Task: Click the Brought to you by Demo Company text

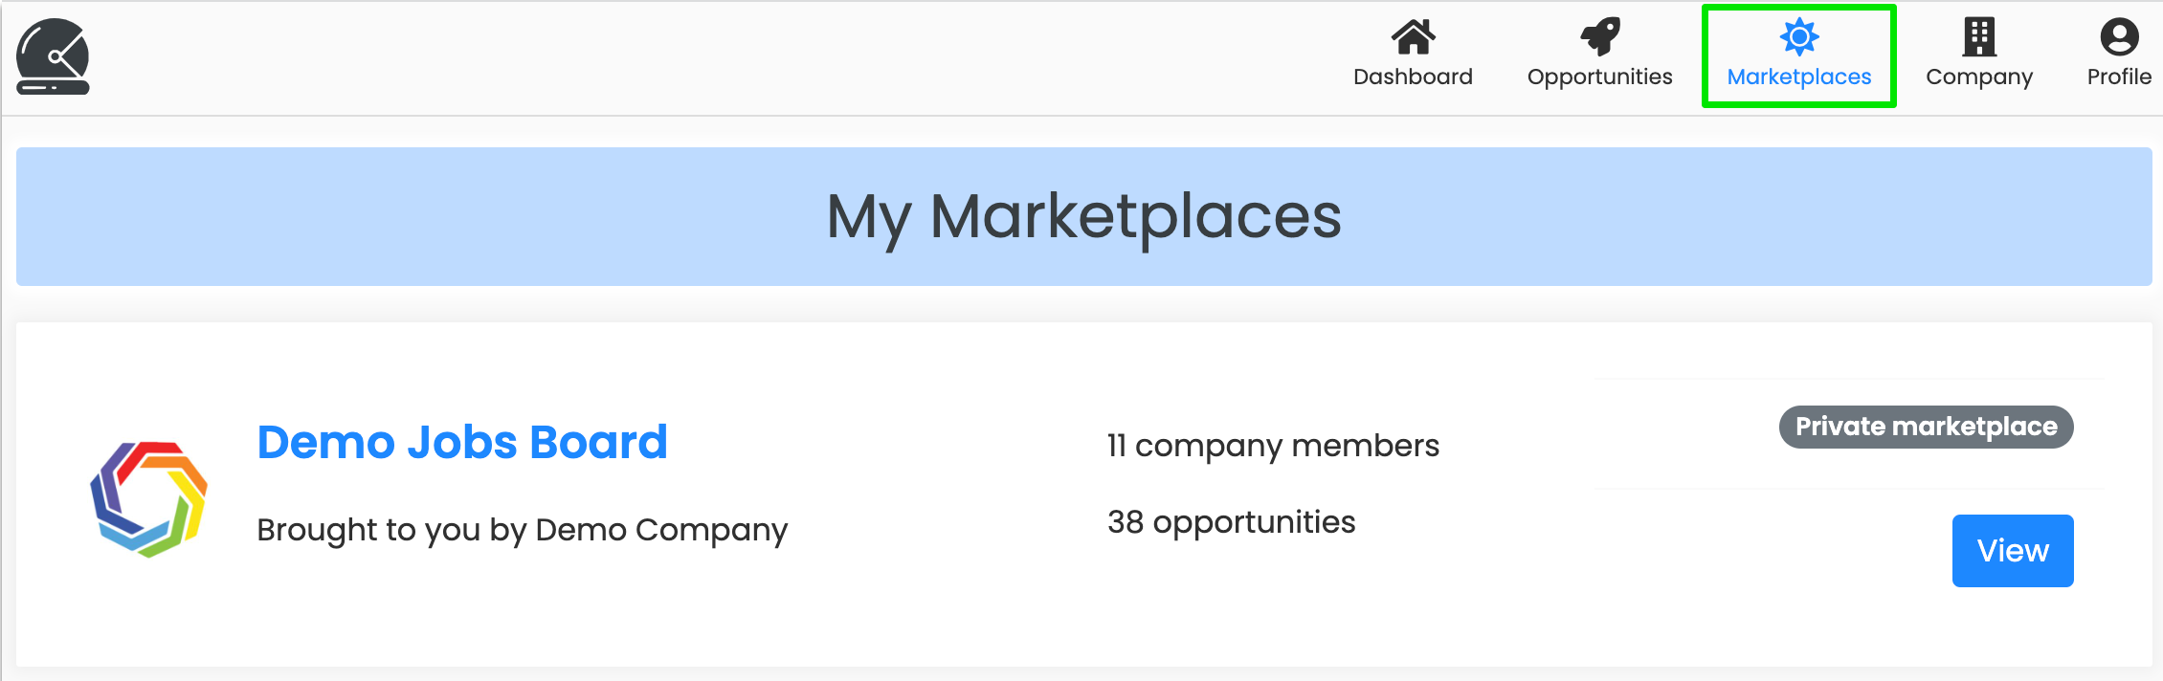Action: pyautogui.click(x=522, y=530)
